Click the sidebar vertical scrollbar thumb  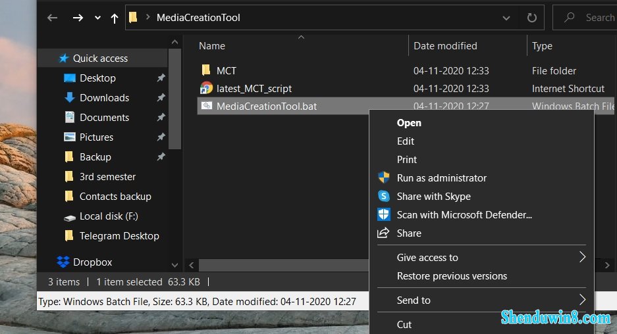pos(174,99)
